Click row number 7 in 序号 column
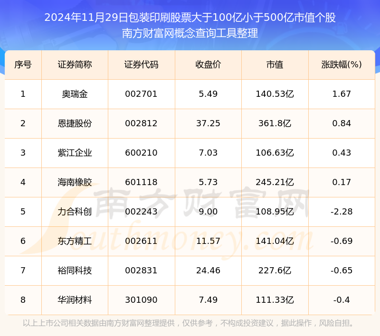380x336 pixels. click(23, 271)
